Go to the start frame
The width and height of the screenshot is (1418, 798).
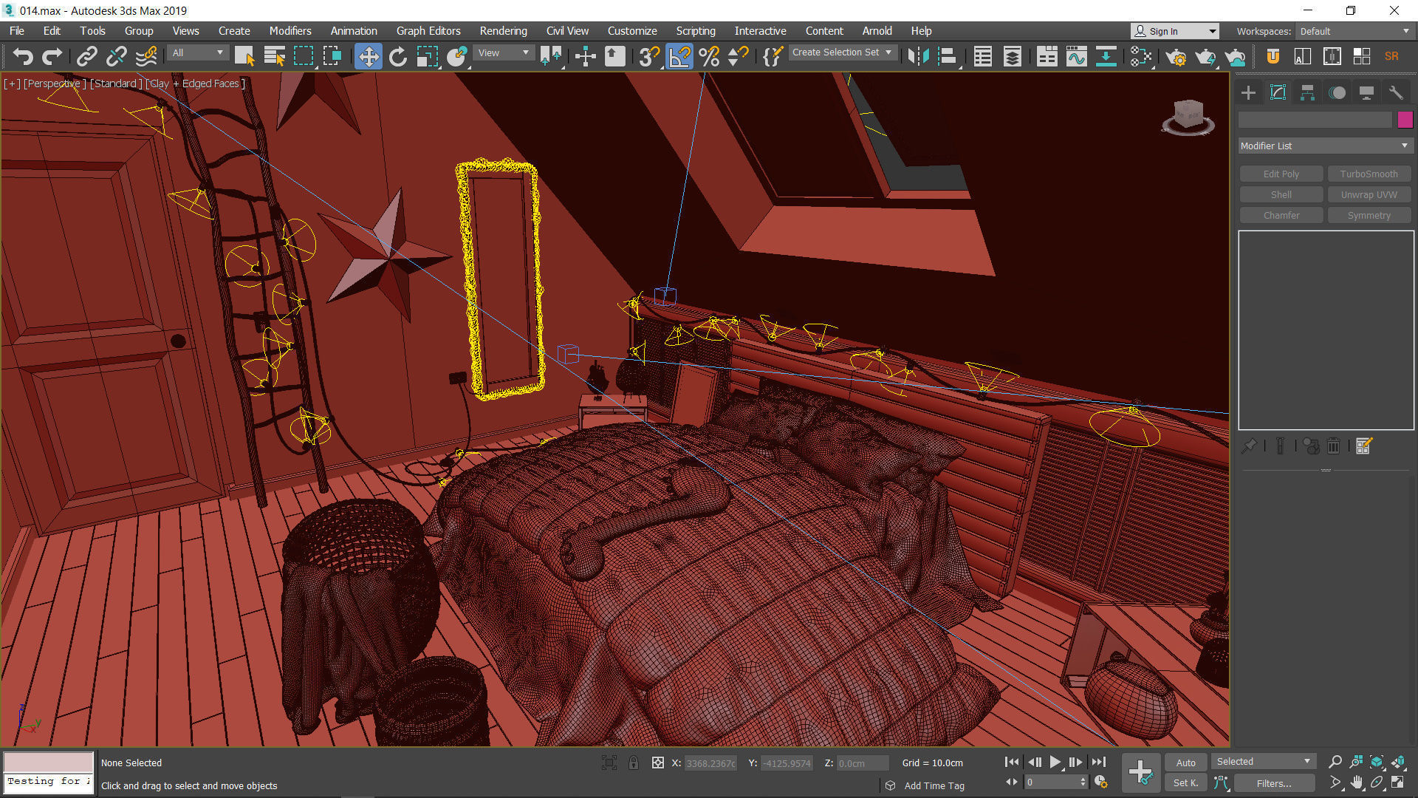[x=1012, y=762]
